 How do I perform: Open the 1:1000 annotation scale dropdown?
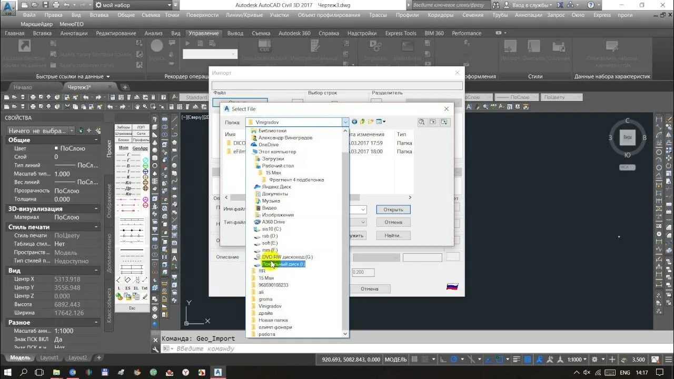tap(576, 360)
